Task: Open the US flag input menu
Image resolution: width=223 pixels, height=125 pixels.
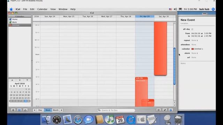Action: [170, 9]
